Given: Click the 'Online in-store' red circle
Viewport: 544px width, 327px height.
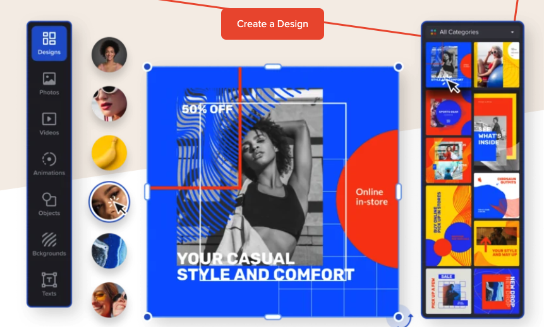Looking at the screenshot, I should point(368,199).
